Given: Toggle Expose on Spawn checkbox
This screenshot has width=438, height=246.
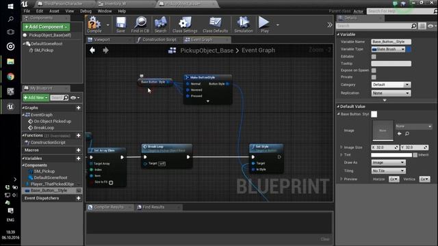Looking at the screenshot, I should coord(374,70).
